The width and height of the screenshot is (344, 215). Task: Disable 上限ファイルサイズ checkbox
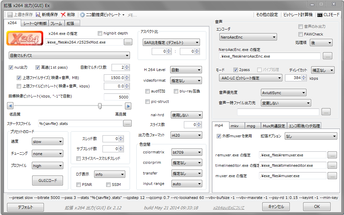19,78
